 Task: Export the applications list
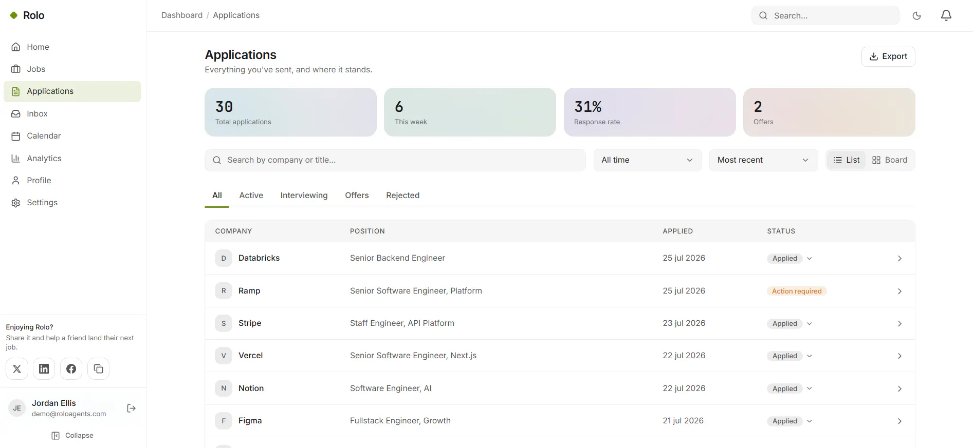(888, 56)
